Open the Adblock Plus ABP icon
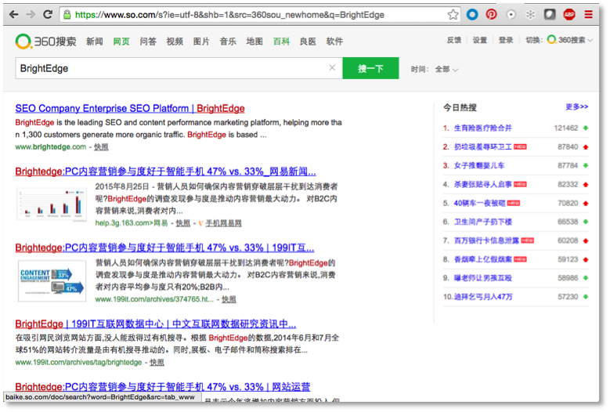Screen dimensions: 610x412 coord(569,15)
